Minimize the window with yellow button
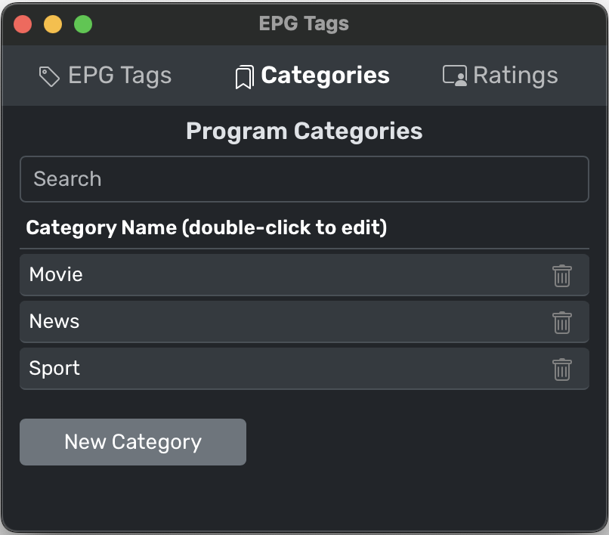Screen dimensions: 609x535 (x=53, y=24)
